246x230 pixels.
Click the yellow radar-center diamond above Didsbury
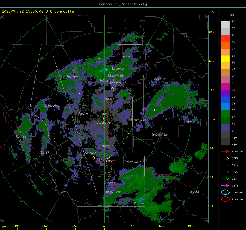point(104,119)
